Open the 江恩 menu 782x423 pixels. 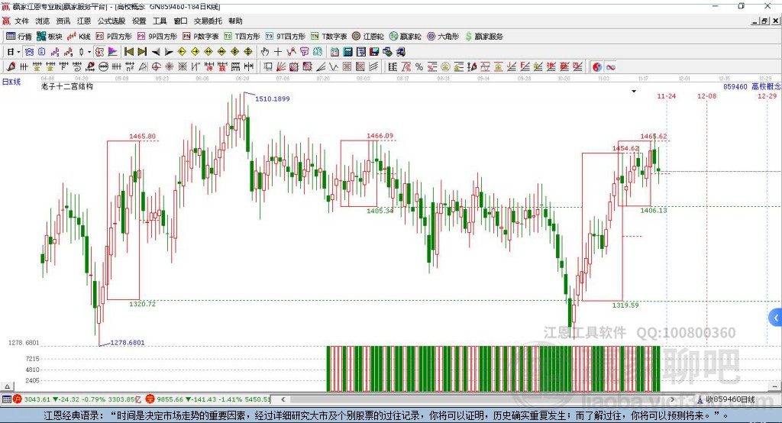pyautogui.click(x=84, y=21)
